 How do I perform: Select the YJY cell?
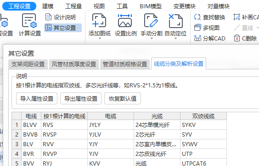coord(111,144)
